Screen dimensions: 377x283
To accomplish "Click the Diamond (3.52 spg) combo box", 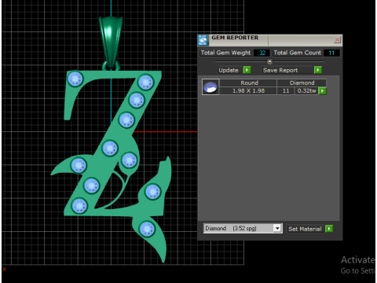I will [243, 229].
